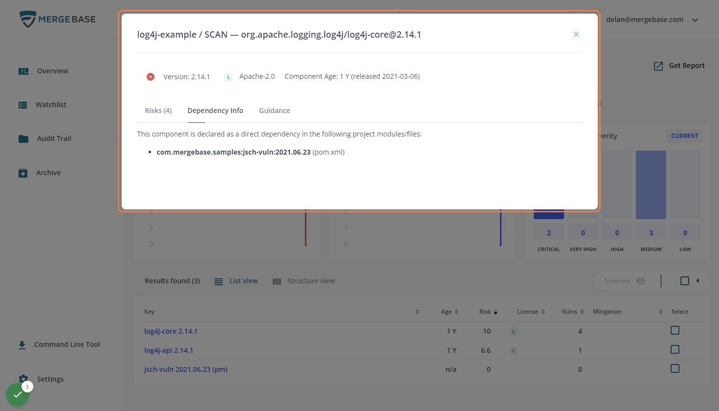Click the Apache-2.0 license badge icon

pos(228,77)
